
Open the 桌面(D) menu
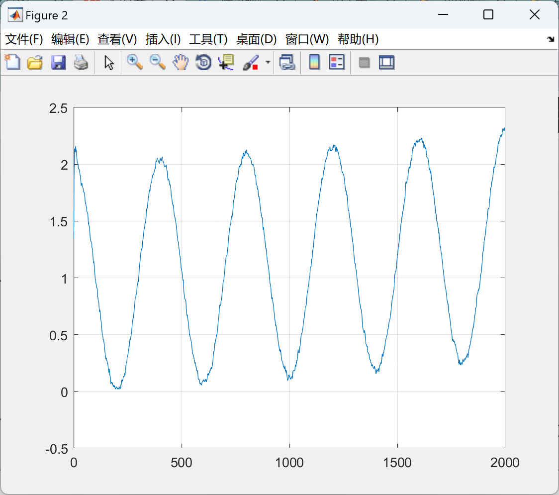(256, 39)
